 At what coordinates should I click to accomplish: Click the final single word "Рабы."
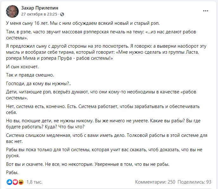(x=12, y=172)
